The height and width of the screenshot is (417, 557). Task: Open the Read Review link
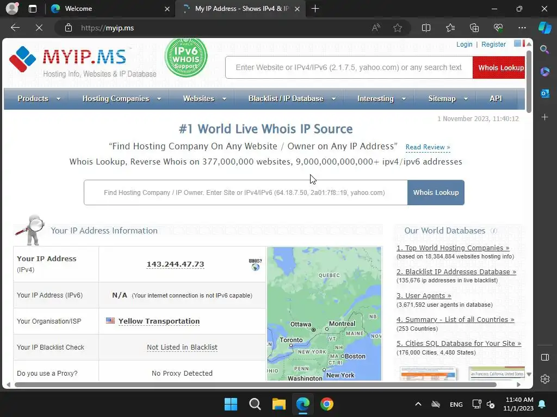click(x=428, y=147)
